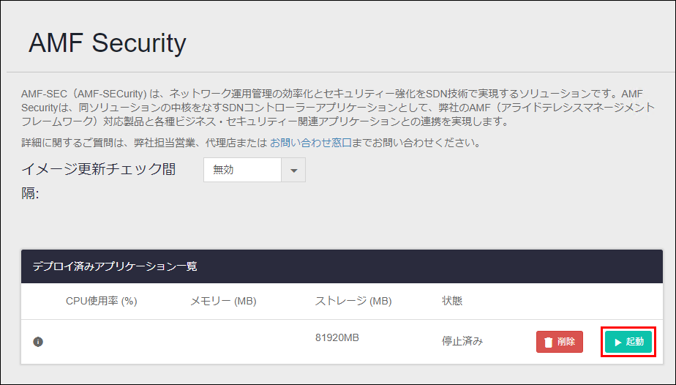676x385 pixels.
Task: Click the CPU使用率 (%) column header
Action: tap(101, 301)
